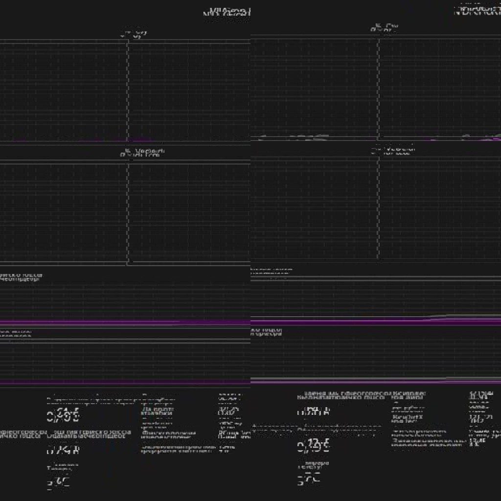Expand the lower-right graph's engine selector chevron
This screenshot has width=501, height=501.
374,151
